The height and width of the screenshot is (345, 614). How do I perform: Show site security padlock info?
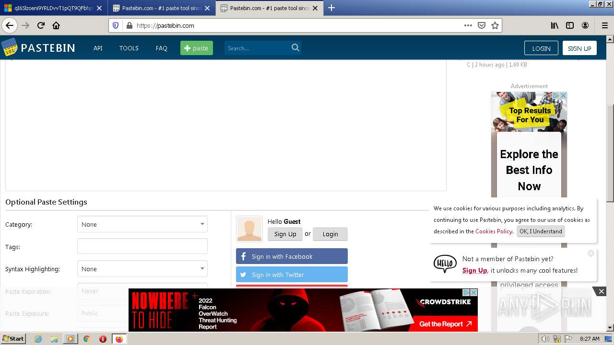pos(129,25)
